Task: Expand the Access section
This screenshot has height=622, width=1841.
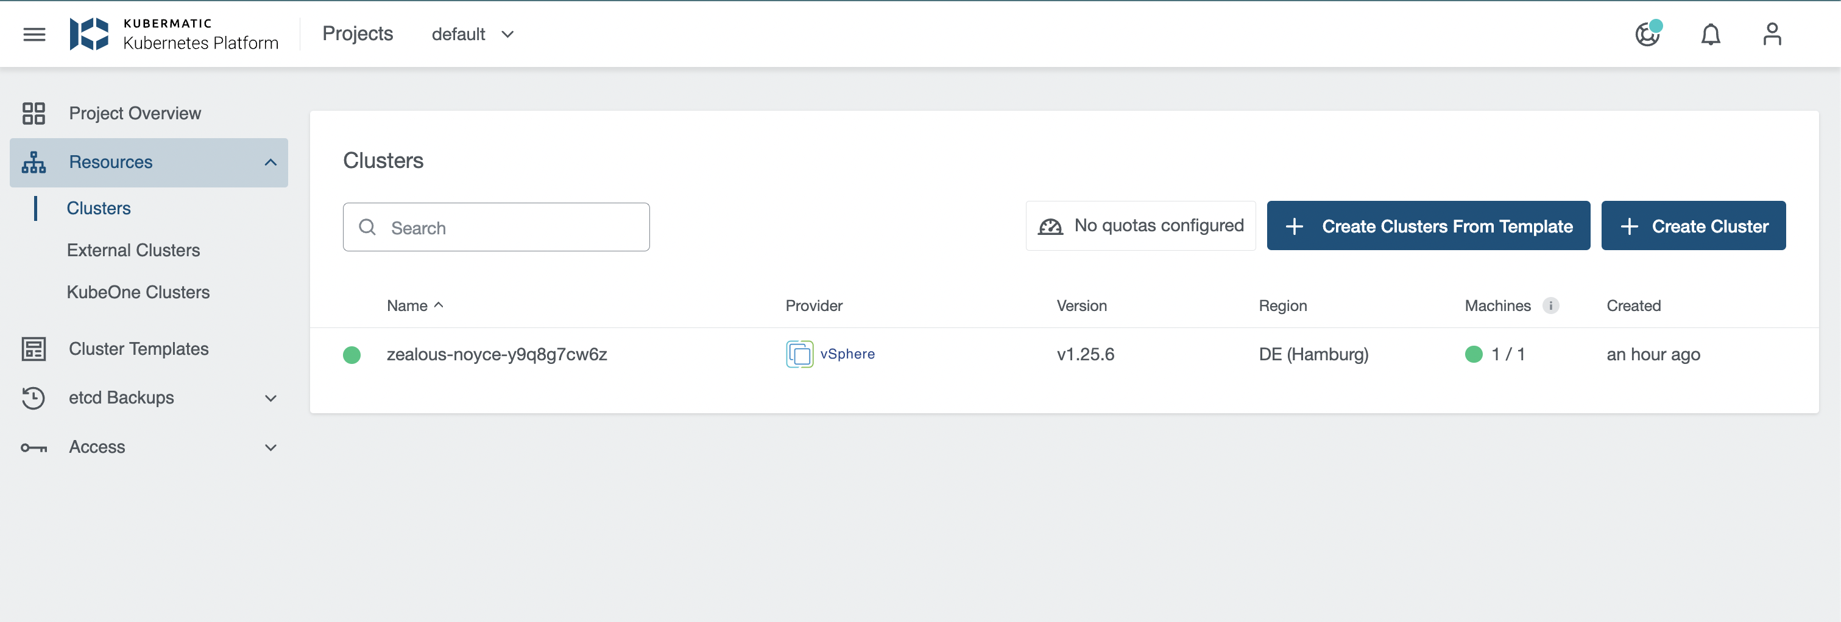Action: click(x=270, y=447)
